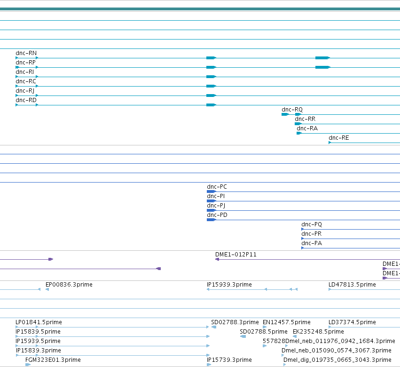This screenshot has height=367, width=400.
Task: Click the feature arrow under FGM323E01.3prime
Action: point(28,365)
